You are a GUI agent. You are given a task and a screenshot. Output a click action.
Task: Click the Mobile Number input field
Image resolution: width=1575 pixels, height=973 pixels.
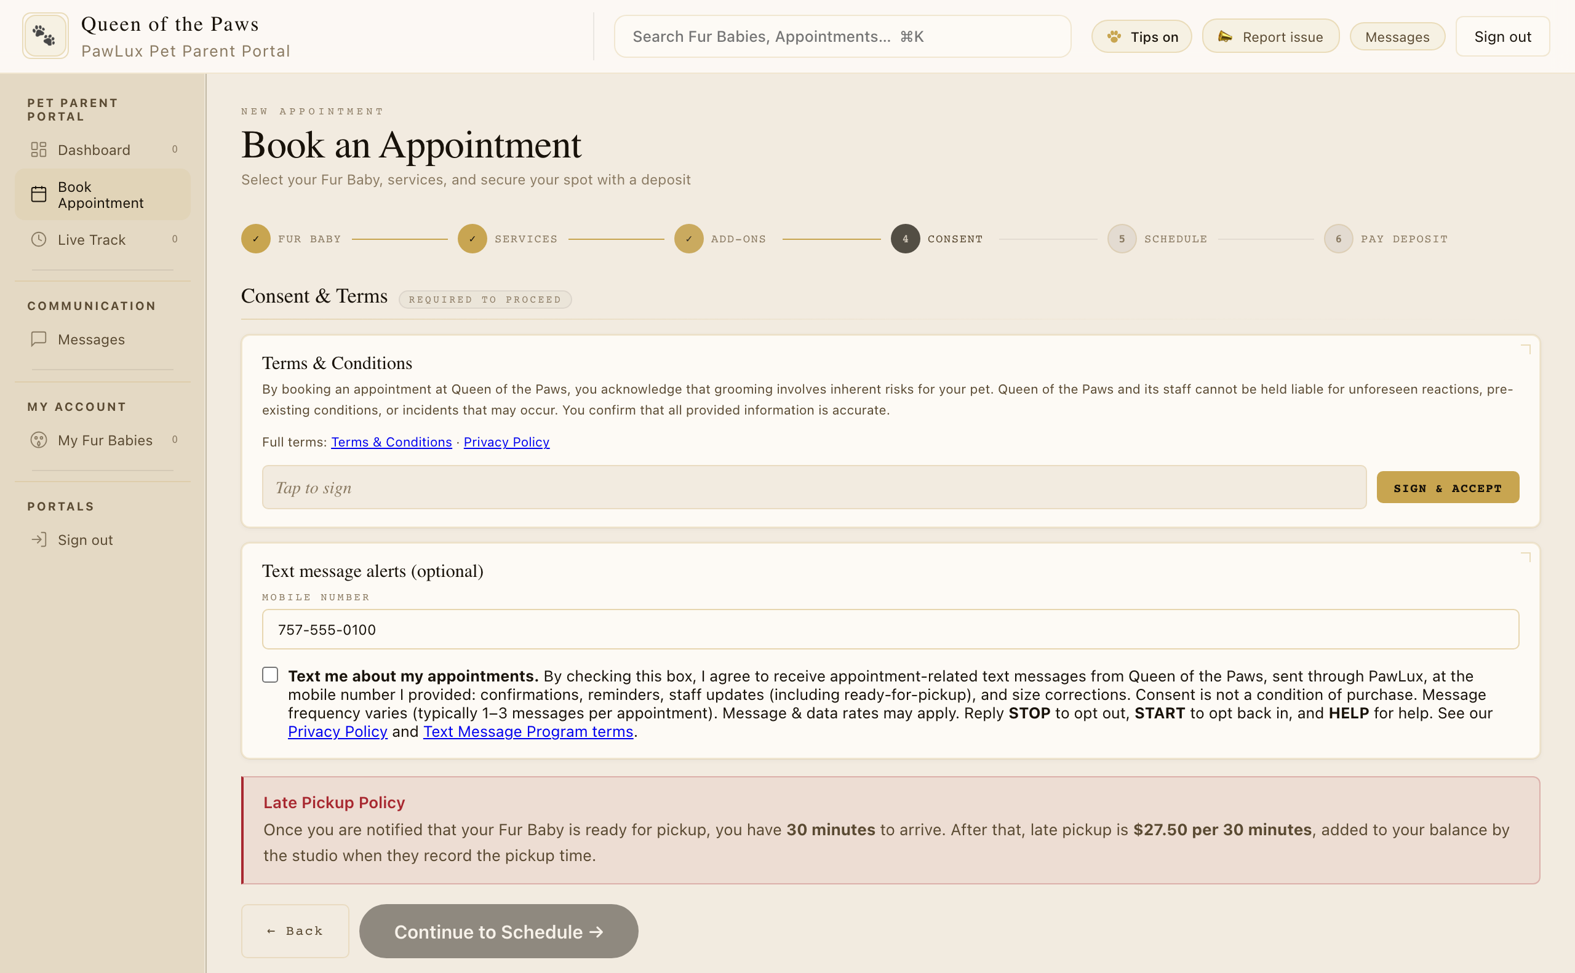pos(890,629)
